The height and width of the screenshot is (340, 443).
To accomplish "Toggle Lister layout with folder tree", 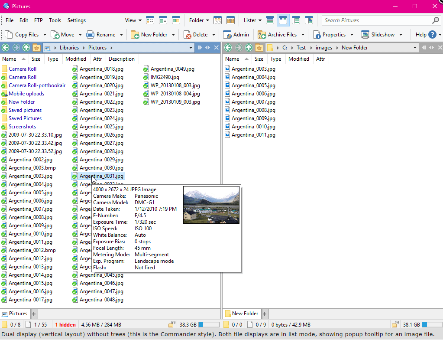I will [x=296, y=20].
